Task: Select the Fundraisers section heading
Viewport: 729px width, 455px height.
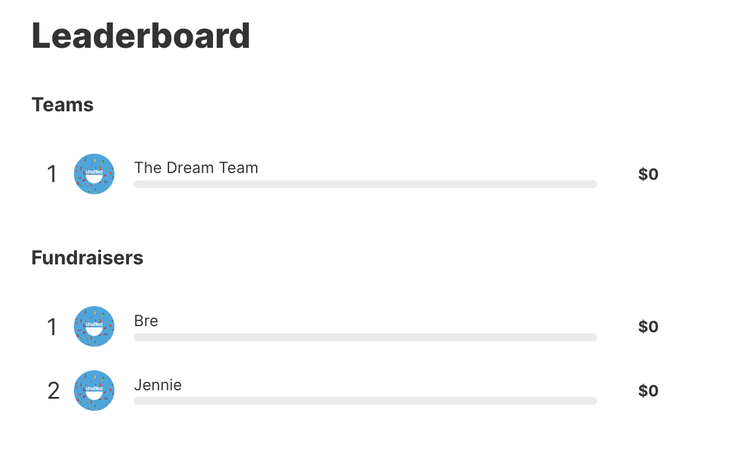Action: pos(87,258)
